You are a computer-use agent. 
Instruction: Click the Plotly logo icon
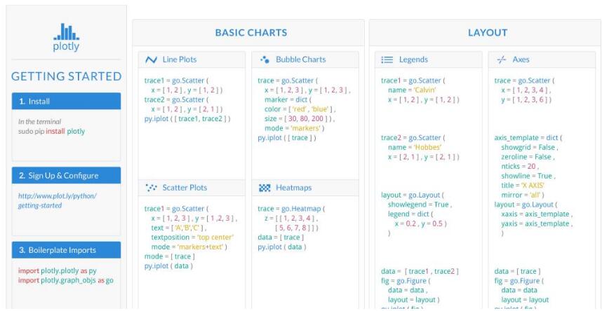66,32
